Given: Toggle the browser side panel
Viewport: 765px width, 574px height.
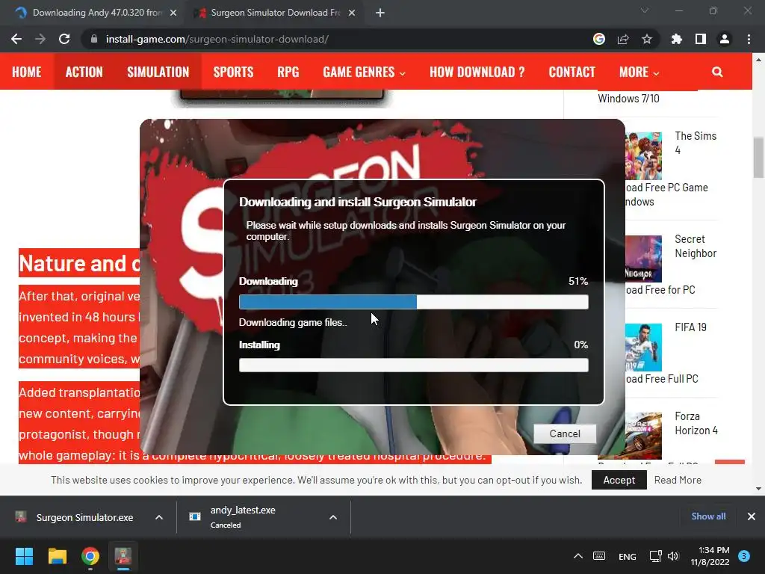Looking at the screenshot, I should 701,39.
